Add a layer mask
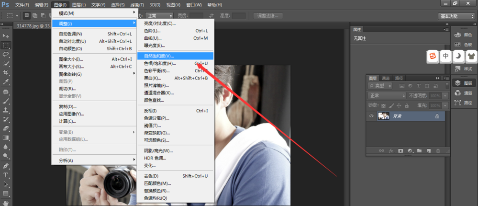Screen dimensions: 478x206 (400, 151)
